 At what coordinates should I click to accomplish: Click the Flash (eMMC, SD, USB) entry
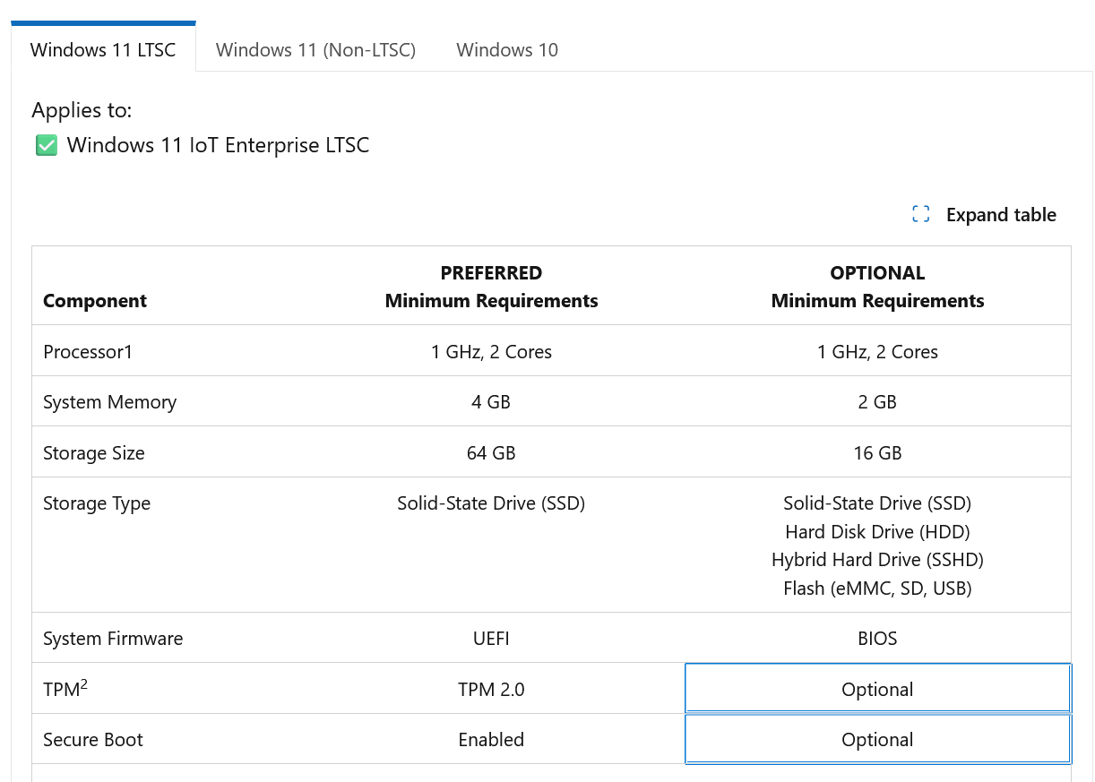pyautogui.click(x=877, y=589)
